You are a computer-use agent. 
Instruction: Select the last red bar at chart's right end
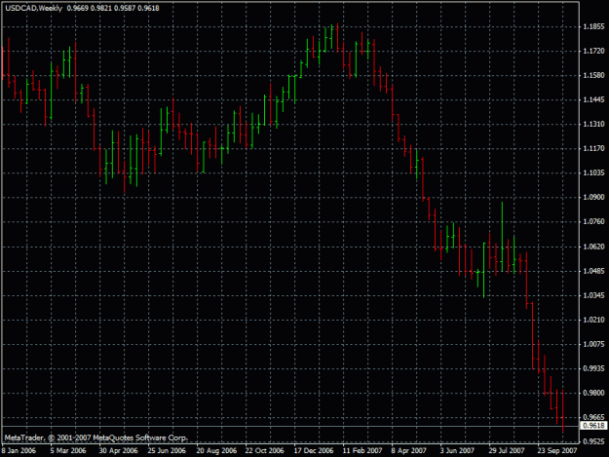(x=563, y=411)
